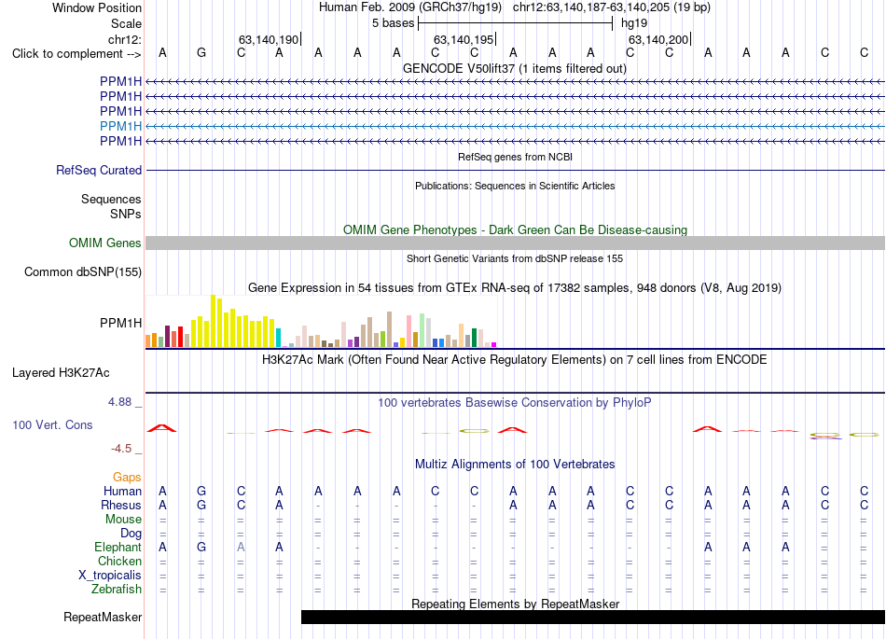The width and height of the screenshot is (886, 639).
Task: Click 'Short Genetic Variants from dbSNP release 155'
Action: (x=515, y=258)
